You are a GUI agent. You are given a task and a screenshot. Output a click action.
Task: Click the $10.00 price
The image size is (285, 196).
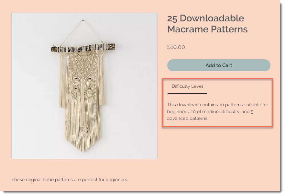coord(176,47)
